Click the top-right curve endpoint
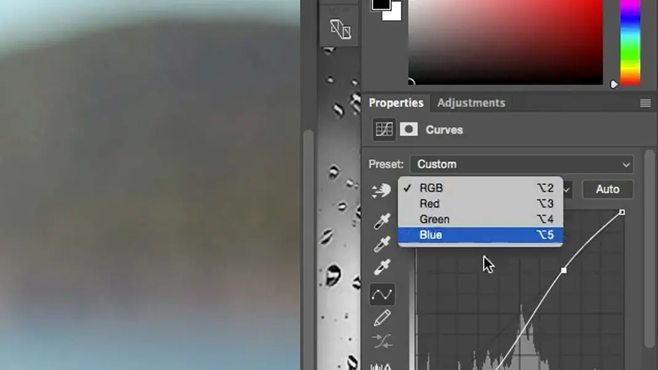Image resolution: width=658 pixels, height=370 pixels. pyautogui.click(x=622, y=212)
